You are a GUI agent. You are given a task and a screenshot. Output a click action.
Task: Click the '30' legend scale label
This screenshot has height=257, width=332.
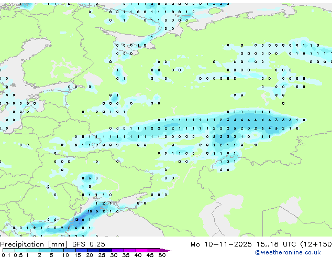coord(114,255)
